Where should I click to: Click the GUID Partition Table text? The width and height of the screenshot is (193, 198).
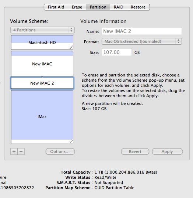point(114,188)
